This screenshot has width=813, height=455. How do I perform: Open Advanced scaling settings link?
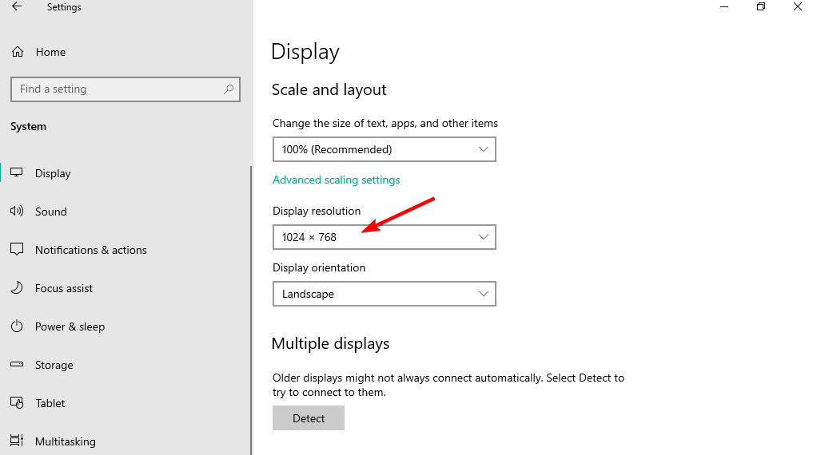(337, 180)
